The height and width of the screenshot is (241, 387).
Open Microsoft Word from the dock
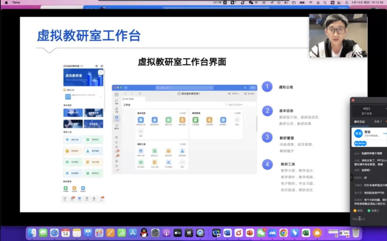[x=227, y=233]
